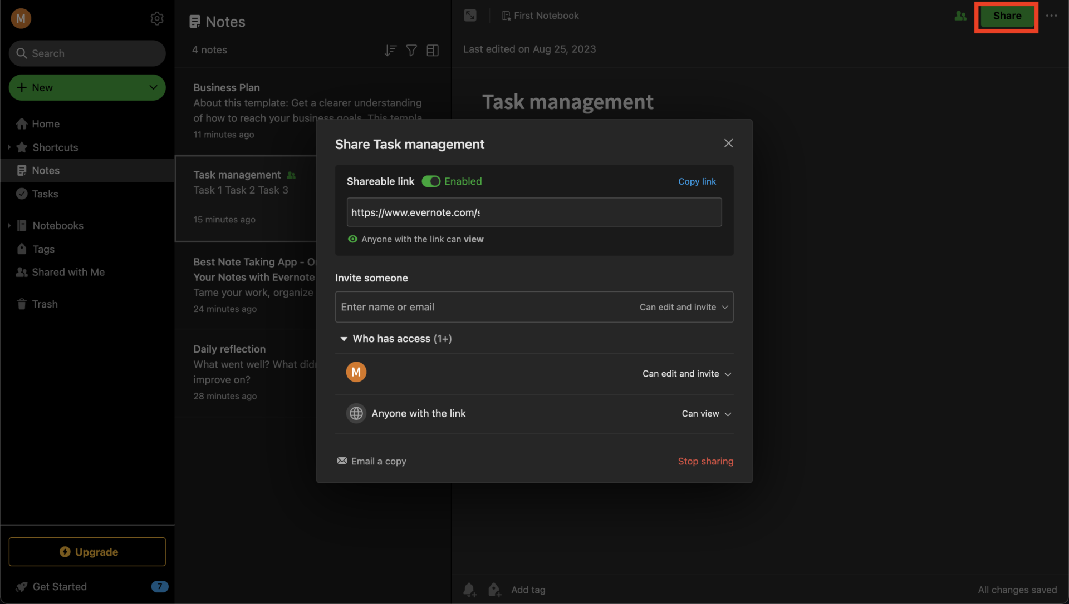This screenshot has width=1069, height=604.
Task: Copy the shareable link
Action: pyautogui.click(x=697, y=181)
